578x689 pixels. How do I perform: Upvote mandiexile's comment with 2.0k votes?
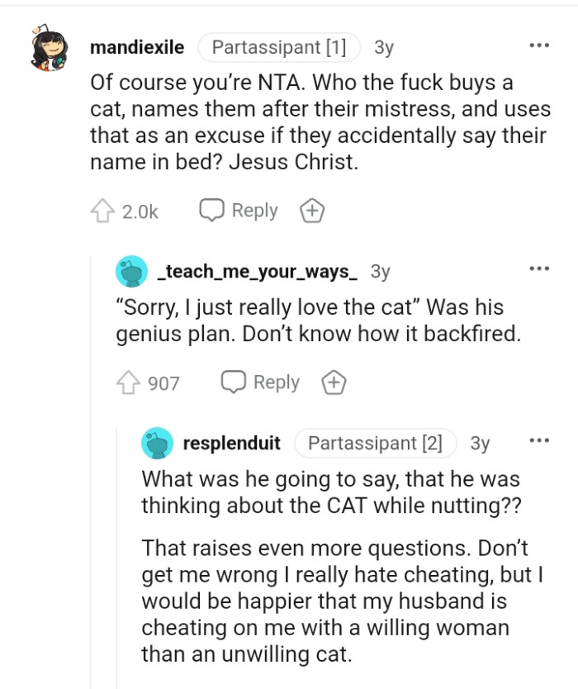pos(103,211)
